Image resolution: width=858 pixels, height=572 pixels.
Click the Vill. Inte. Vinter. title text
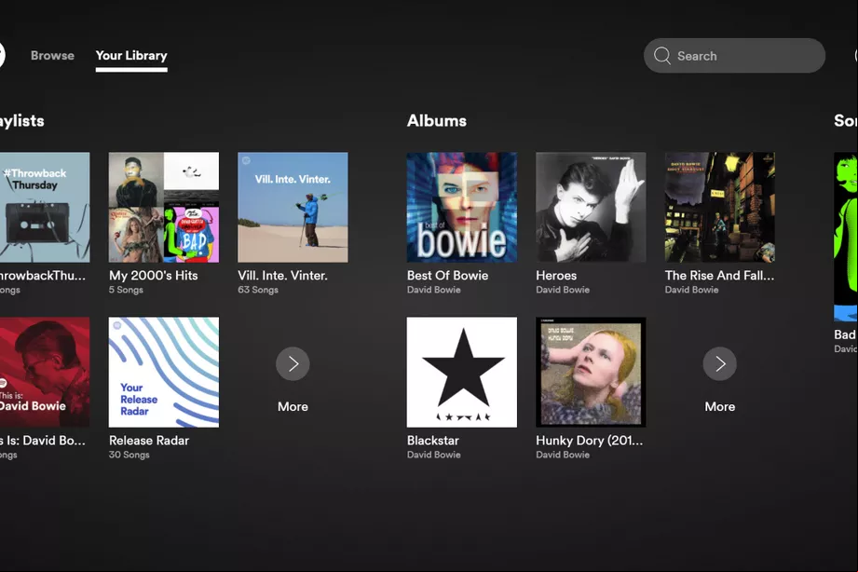(282, 276)
